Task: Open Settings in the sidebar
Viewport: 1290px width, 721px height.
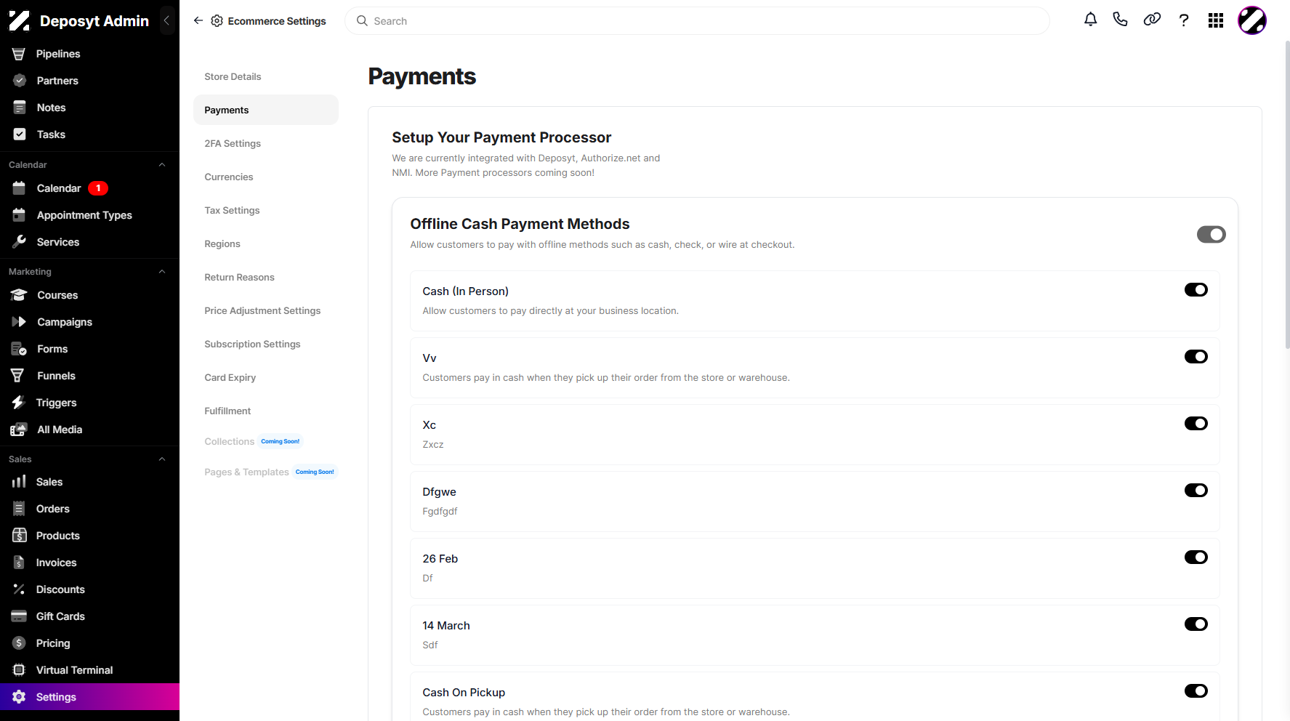Action: pyautogui.click(x=89, y=697)
